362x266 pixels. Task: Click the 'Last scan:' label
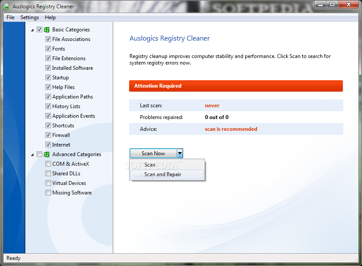(x=151, y=106)
